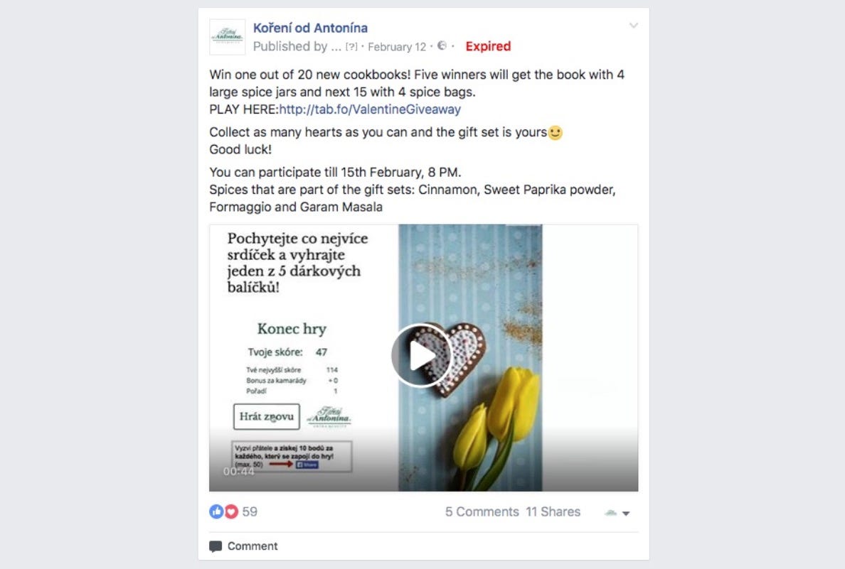The width and height of the screenshot is (845, 569).
Task: Play the video with center play button
Action: [421, 356]
